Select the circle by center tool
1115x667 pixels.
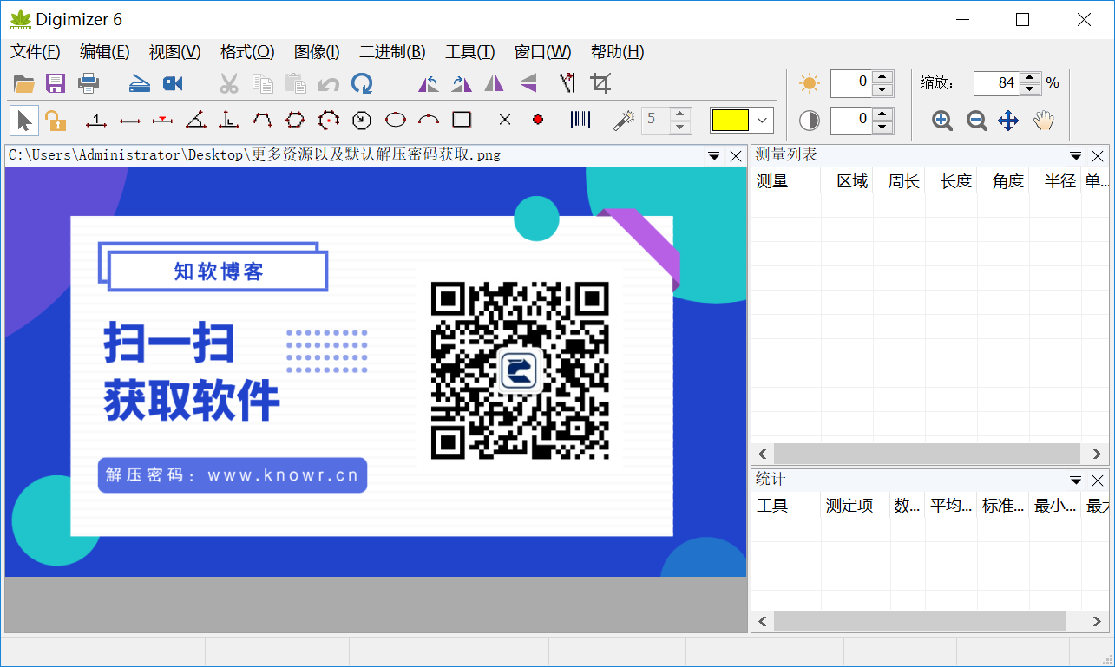(x=328, y=120)
